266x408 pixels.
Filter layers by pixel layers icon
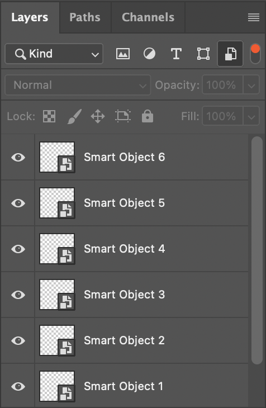point(122,54)
